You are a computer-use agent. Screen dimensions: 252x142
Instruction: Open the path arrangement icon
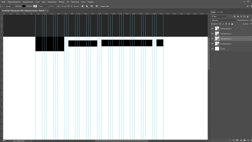[x=91, y=6]
